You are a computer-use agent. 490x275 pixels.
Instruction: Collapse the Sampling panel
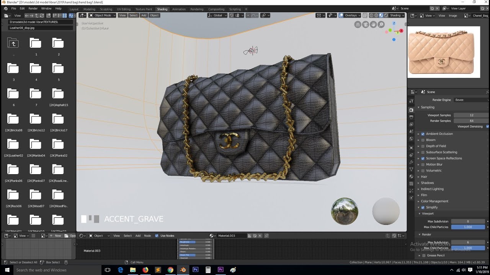coord(427,107)
